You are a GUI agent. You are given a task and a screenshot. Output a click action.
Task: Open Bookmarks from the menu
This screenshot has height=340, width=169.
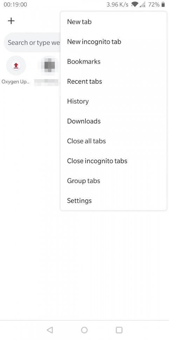point(113,62)
